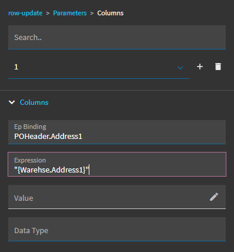Go to Parameters breadcrumb link

point(70,13)
